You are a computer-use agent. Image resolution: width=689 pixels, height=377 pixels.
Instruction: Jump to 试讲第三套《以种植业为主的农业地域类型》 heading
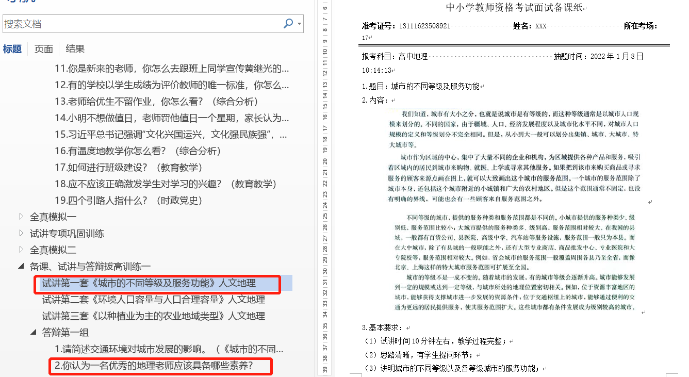click(153, 316)
